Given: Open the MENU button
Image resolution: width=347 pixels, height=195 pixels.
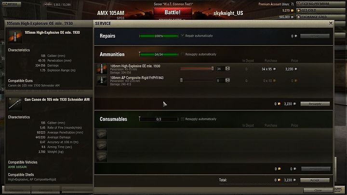Looking at the screenshot, I should click(x=12, y=4).
